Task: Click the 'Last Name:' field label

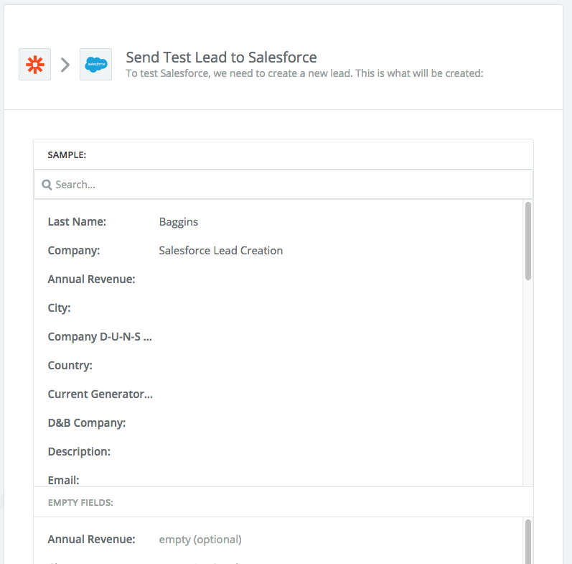Action: coord(77,222)
